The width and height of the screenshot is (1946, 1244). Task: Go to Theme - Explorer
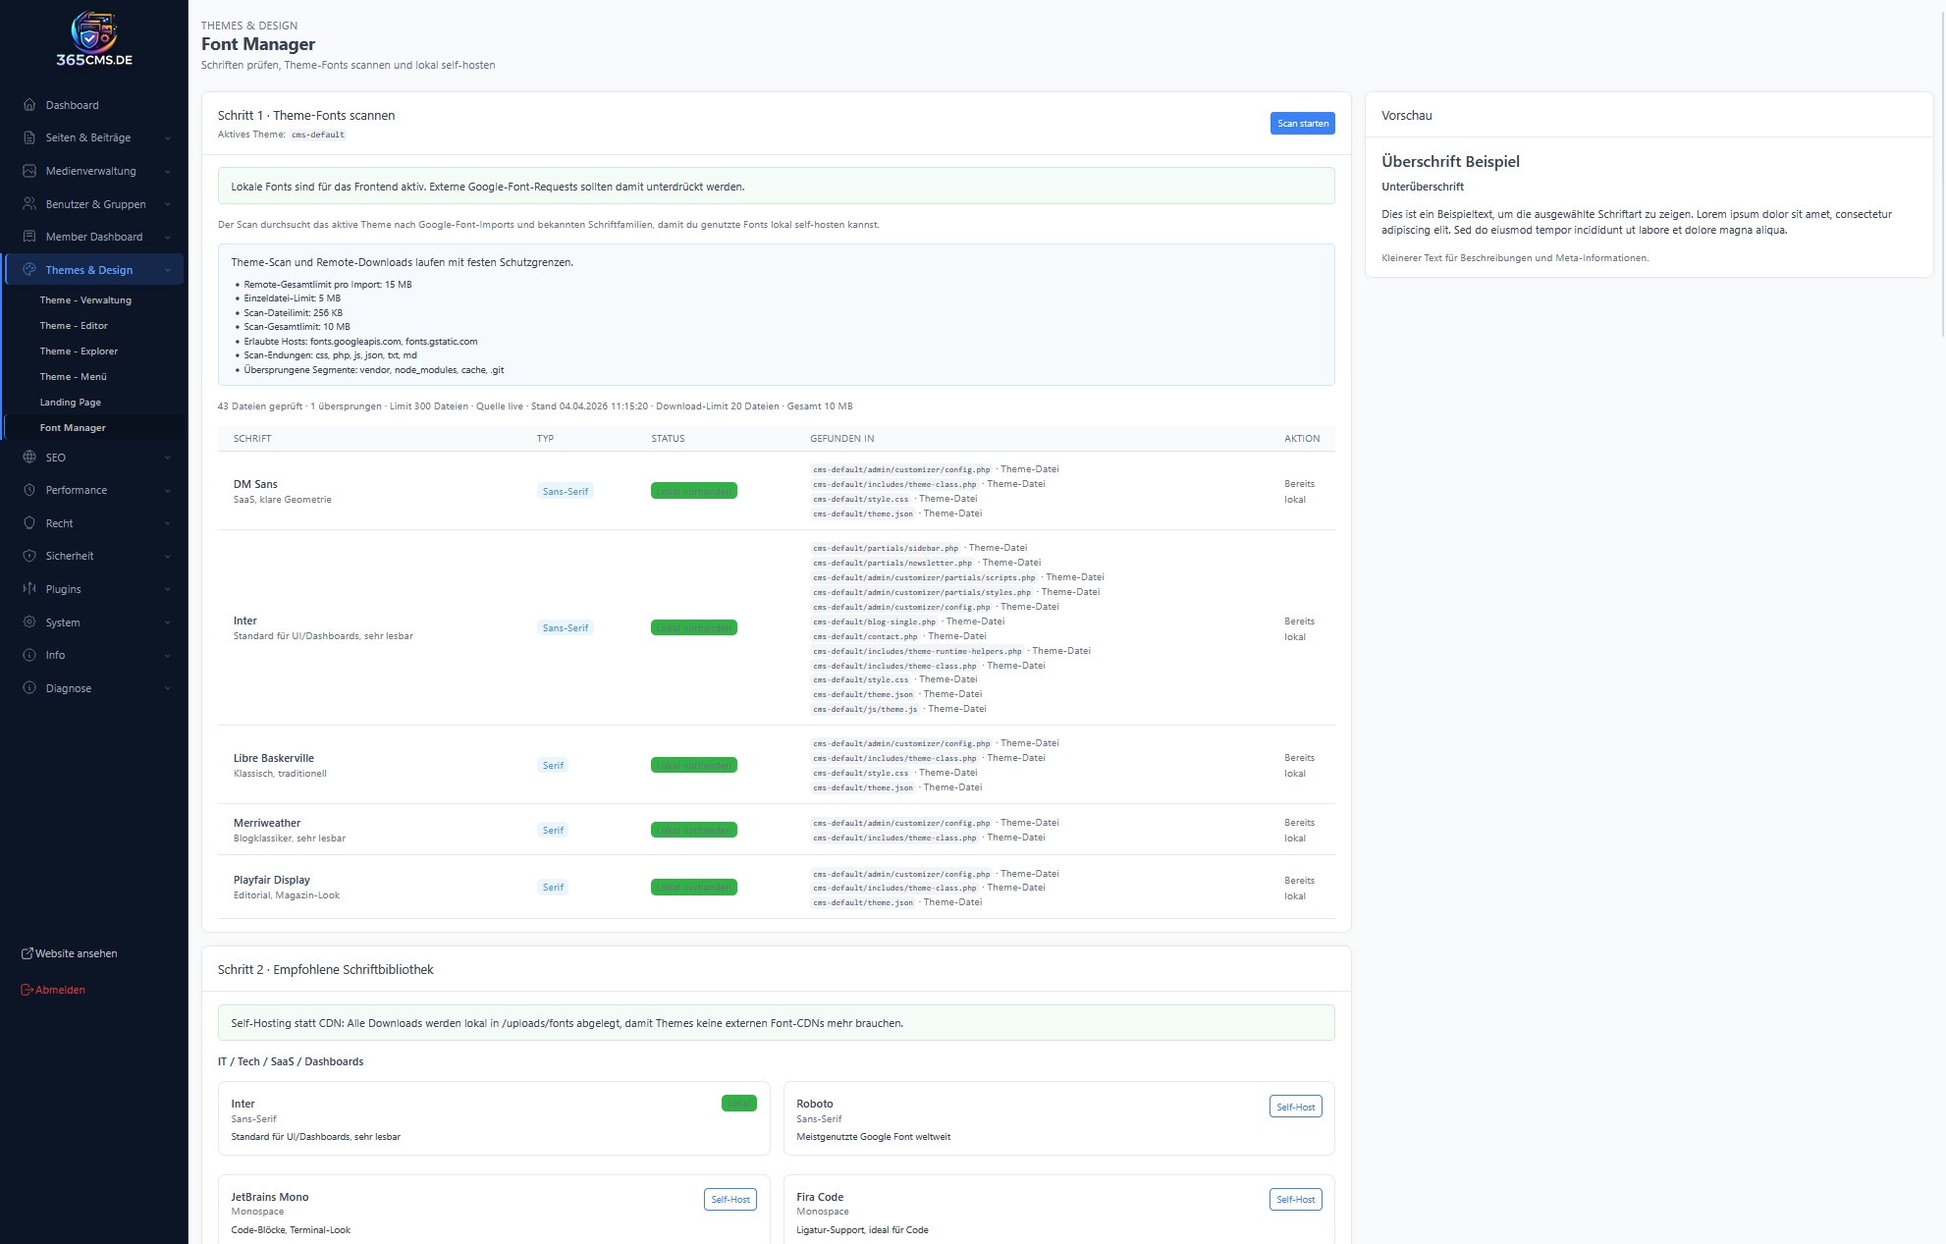point(79,352)
